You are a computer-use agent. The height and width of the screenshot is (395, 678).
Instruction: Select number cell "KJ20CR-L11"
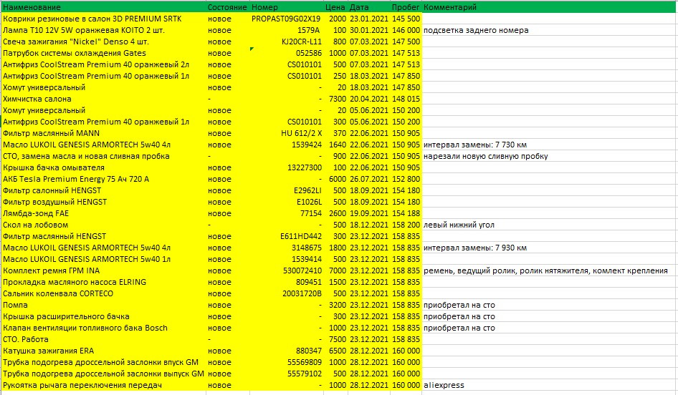tap(286, 42)
